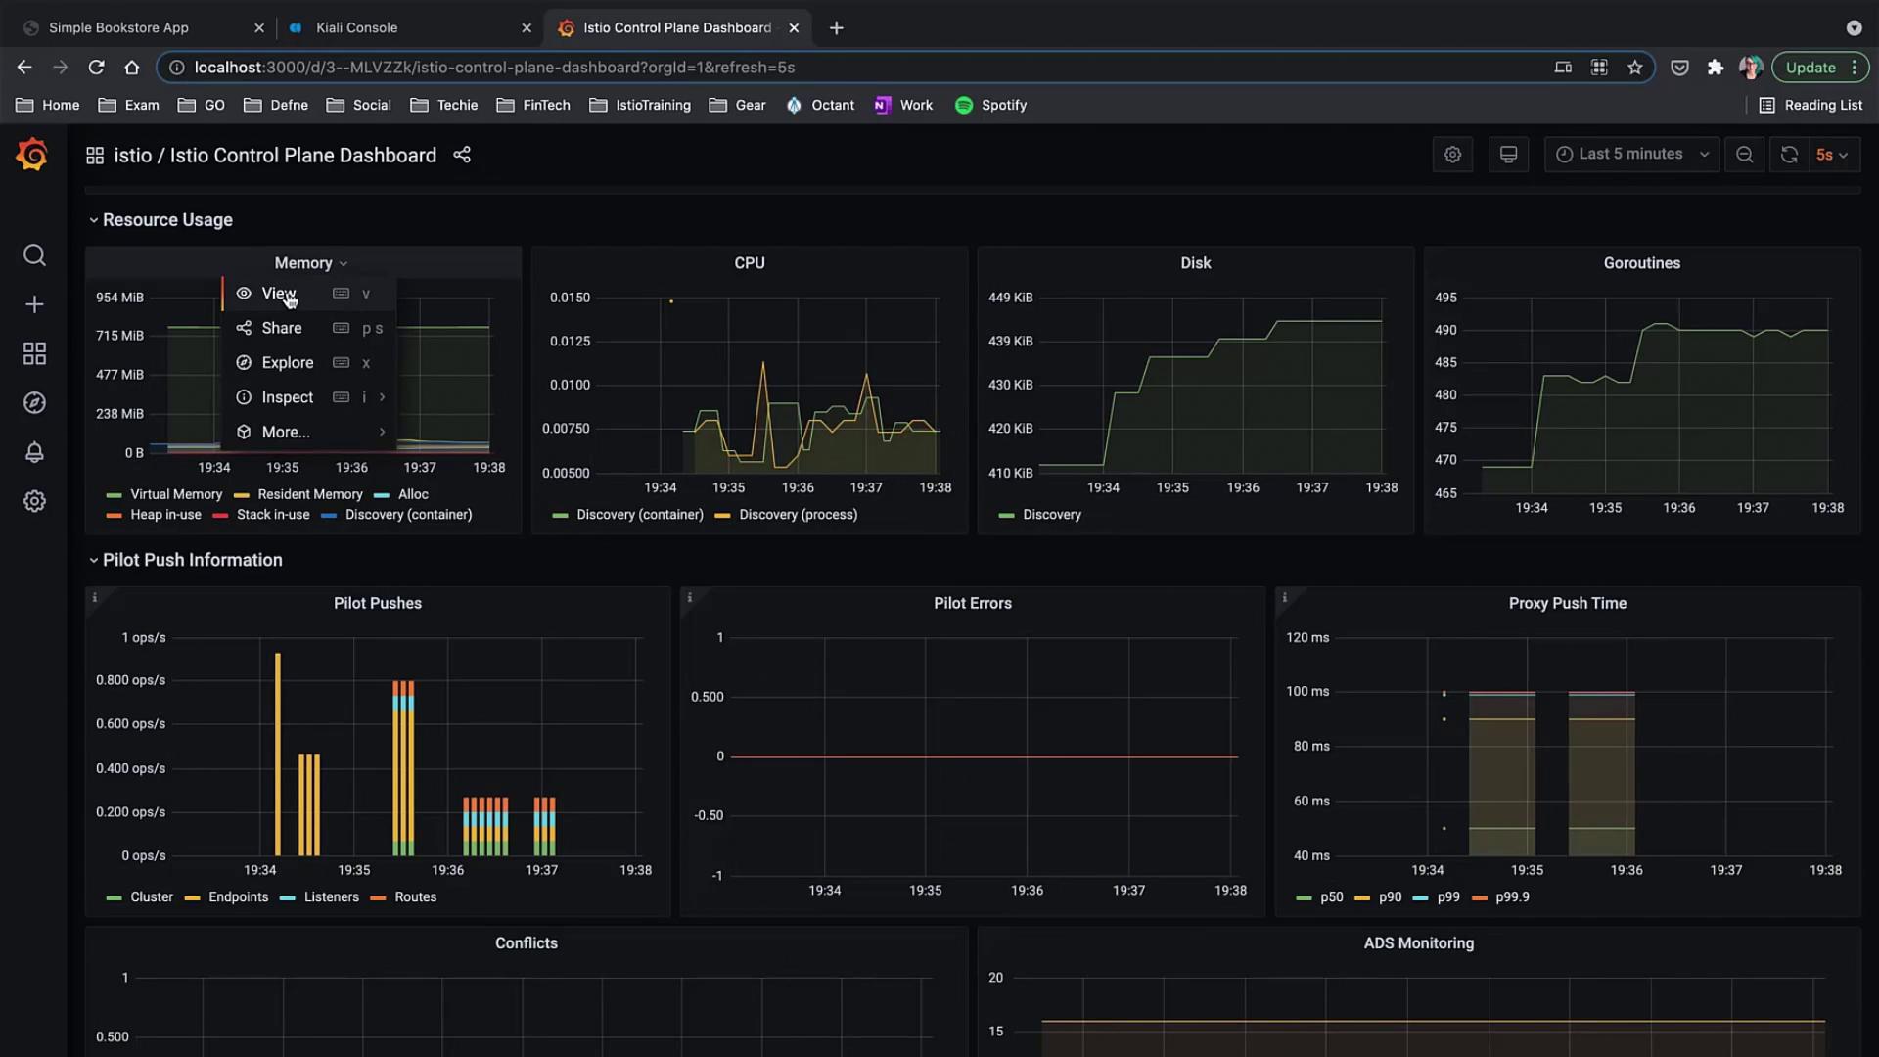Click the Discovery (process) legend color swatch
1879x1057 pixels.
722,516
